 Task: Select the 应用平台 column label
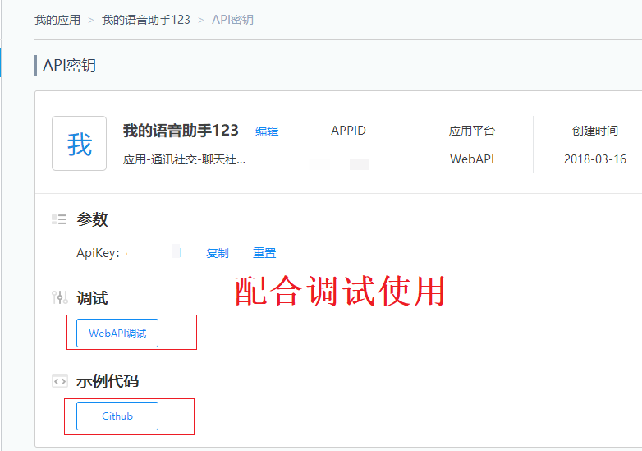click(472, 131)
